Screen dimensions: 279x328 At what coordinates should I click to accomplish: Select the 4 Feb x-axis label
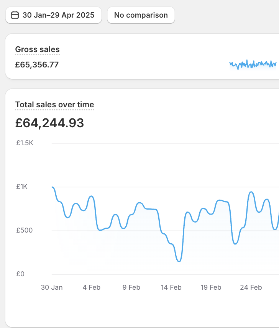click(92, 287)
